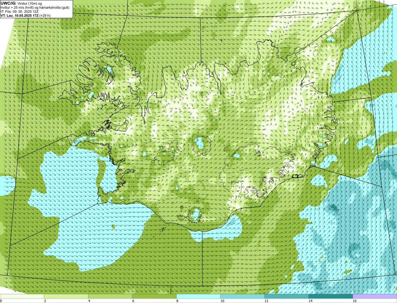Click the 'UWC/IG: Vindur (10m) og' title line

pos(21,3)
